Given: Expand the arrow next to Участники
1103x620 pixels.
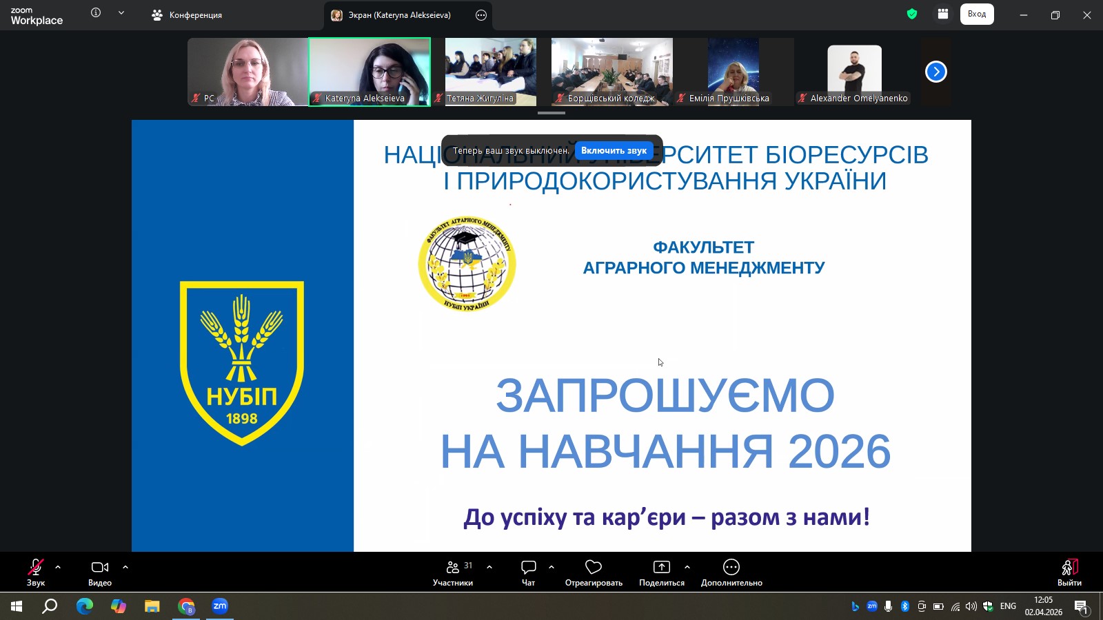Looking at the screenshot, I should (489, 567).
